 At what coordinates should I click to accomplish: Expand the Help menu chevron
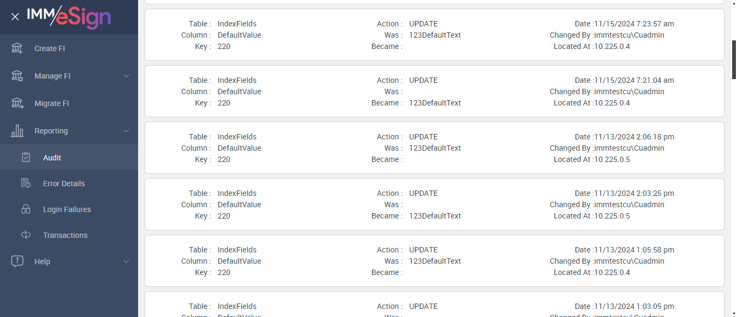click(126, 262)
